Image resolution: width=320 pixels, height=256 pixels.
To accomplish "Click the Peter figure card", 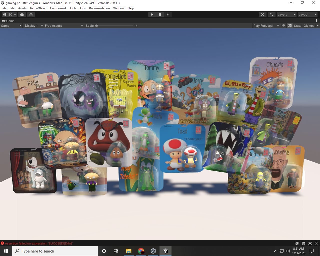I will 37,100.
